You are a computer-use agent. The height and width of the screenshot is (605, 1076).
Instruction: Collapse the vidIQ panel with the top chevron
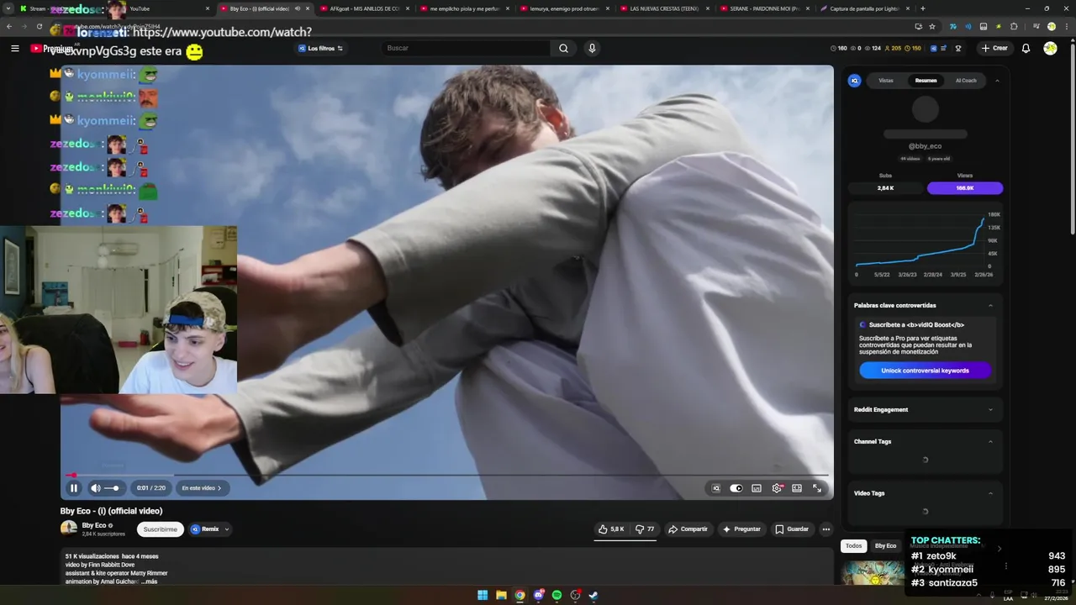pos(997,81)
